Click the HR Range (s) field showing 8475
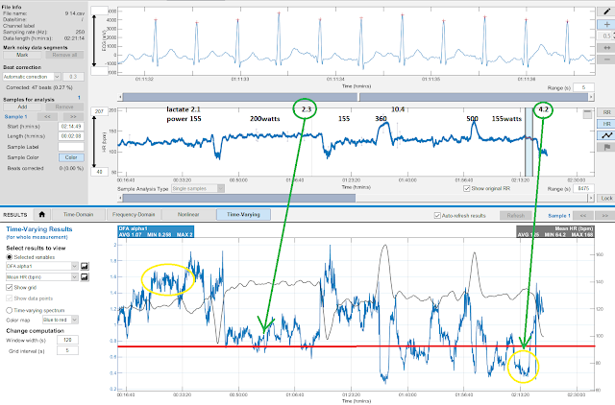This screenshot has height=405, width=615. click(583, 189)
